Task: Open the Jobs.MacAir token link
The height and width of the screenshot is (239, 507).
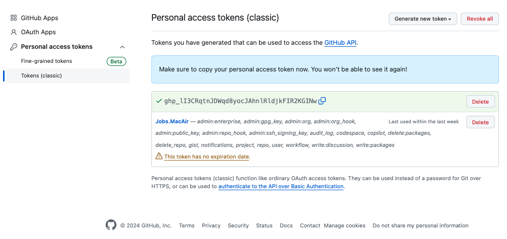Action: [x=172, y=122]
